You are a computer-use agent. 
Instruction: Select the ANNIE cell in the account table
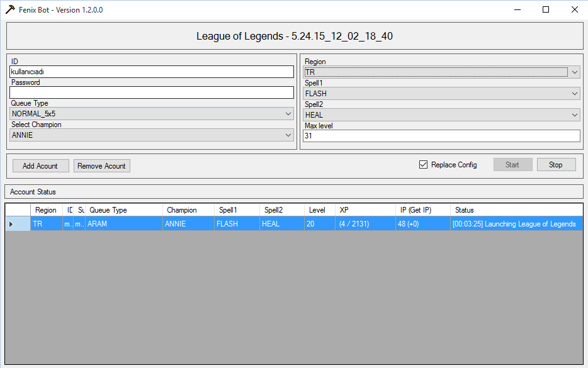(x=189, y=224)
